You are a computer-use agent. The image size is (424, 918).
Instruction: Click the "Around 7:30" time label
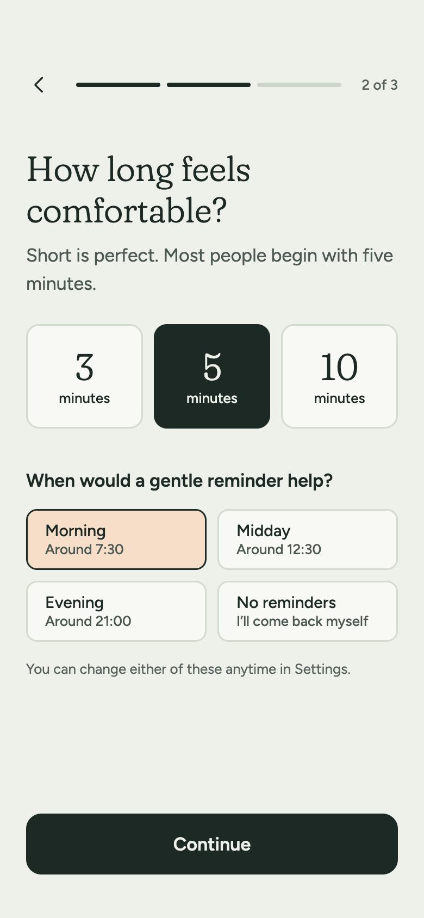pyautogui.click(x=84, y=549)
